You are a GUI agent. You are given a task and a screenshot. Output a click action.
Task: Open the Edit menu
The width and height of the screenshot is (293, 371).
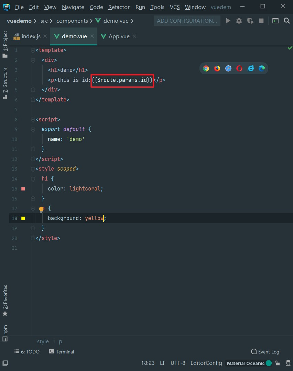(x=34, y=7)
